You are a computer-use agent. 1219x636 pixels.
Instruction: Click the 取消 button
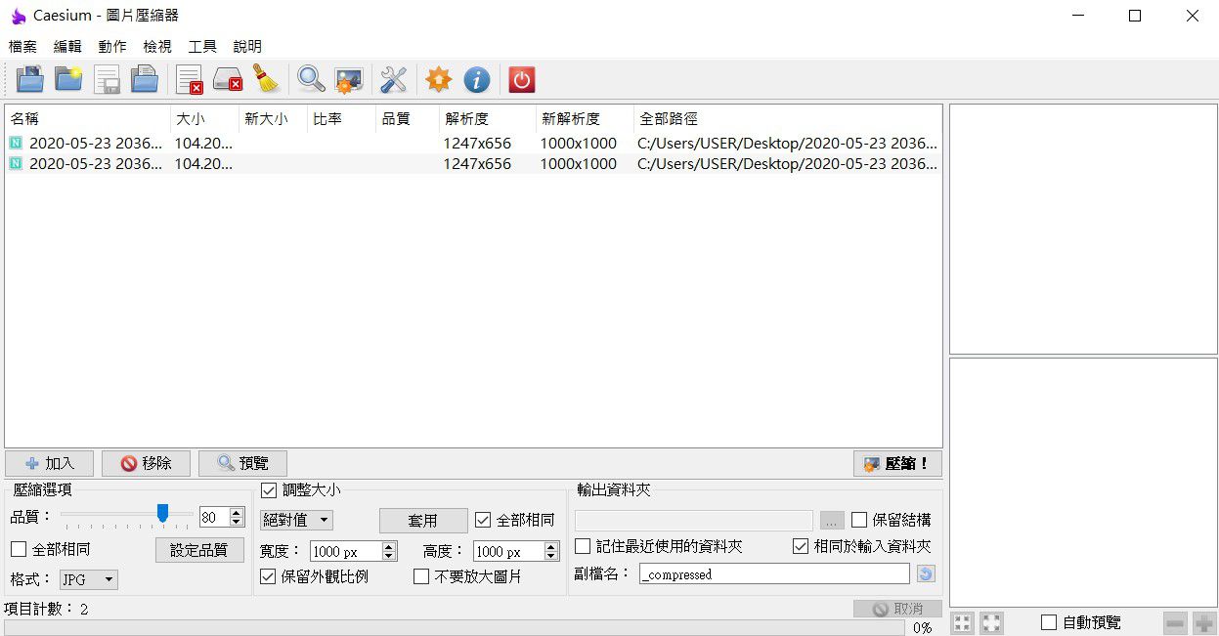[x=897, y=609]
